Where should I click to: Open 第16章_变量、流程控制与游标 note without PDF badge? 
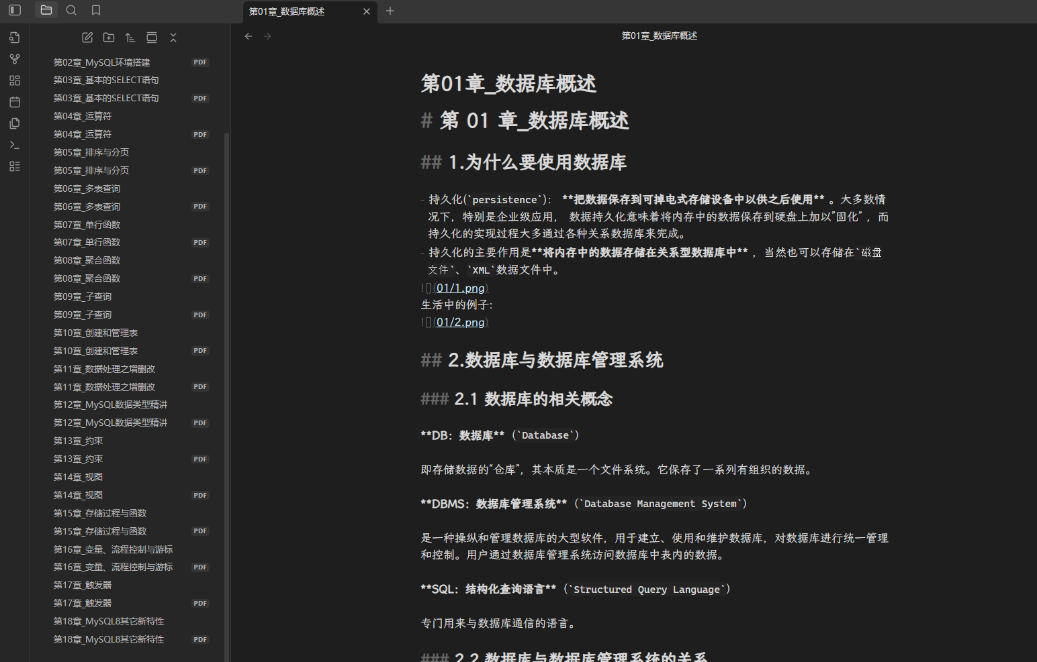pyautogui.click(x=131, y=549)
